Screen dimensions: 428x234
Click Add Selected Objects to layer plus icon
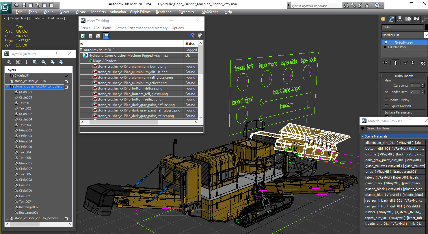(26, 62)
